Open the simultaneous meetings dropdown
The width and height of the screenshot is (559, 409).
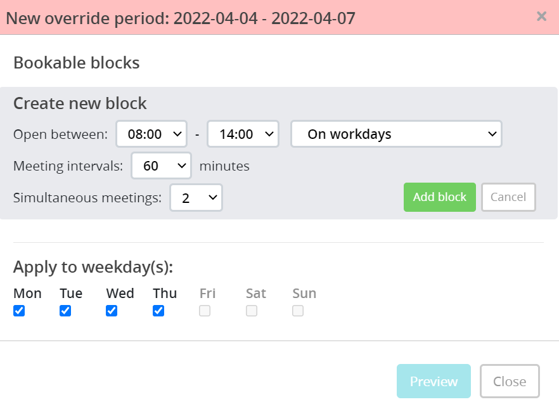pyautogui.click(x=196, y=198)
